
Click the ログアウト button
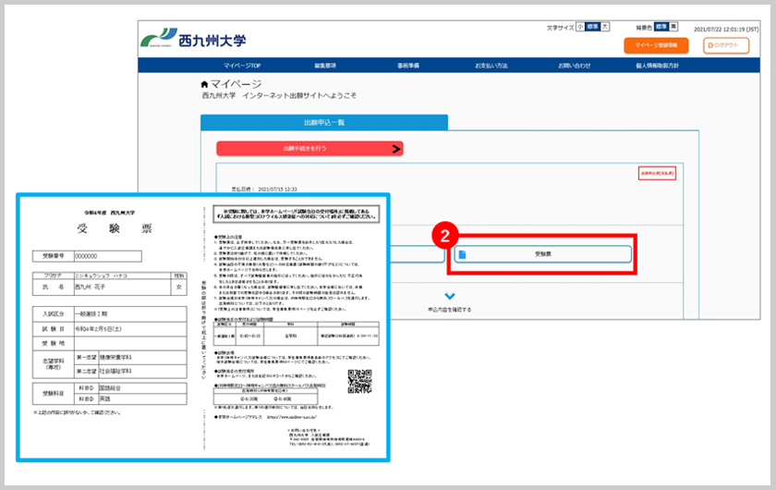(x=726, y=45)
